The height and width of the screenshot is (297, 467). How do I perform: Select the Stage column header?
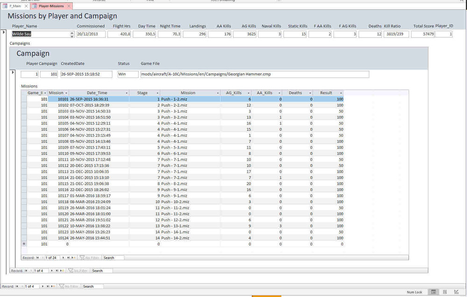pyautogui.click(x=142, y=93)
